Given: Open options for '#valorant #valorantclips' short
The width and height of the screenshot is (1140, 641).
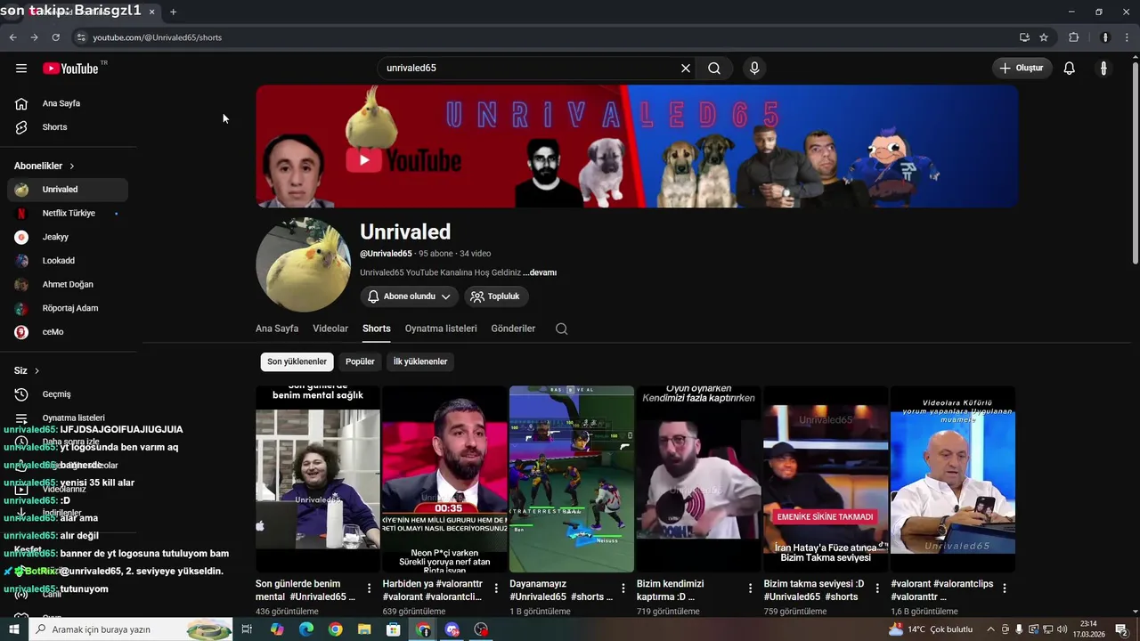Looking at the screenshot, I should (1005, 588).
